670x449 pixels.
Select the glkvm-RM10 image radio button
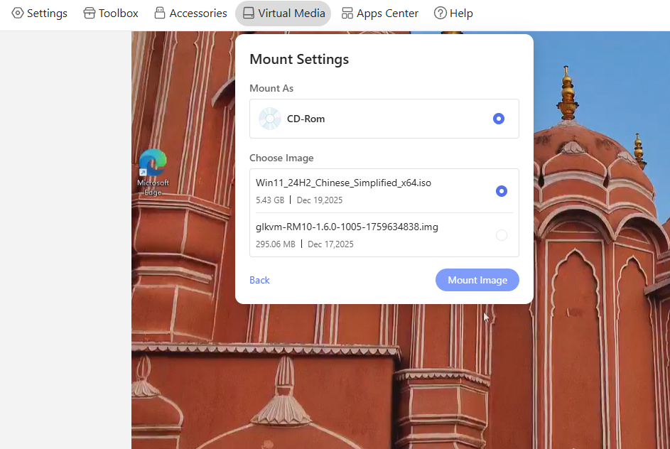(x=502, y=234)
